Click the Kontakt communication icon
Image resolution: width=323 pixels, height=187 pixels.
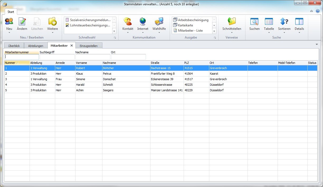pyautogui.click(x=128, y=22)
